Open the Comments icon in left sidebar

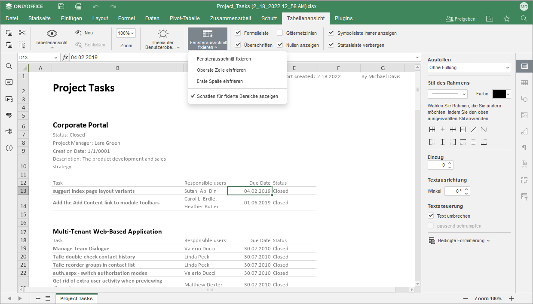coord(9,82)
